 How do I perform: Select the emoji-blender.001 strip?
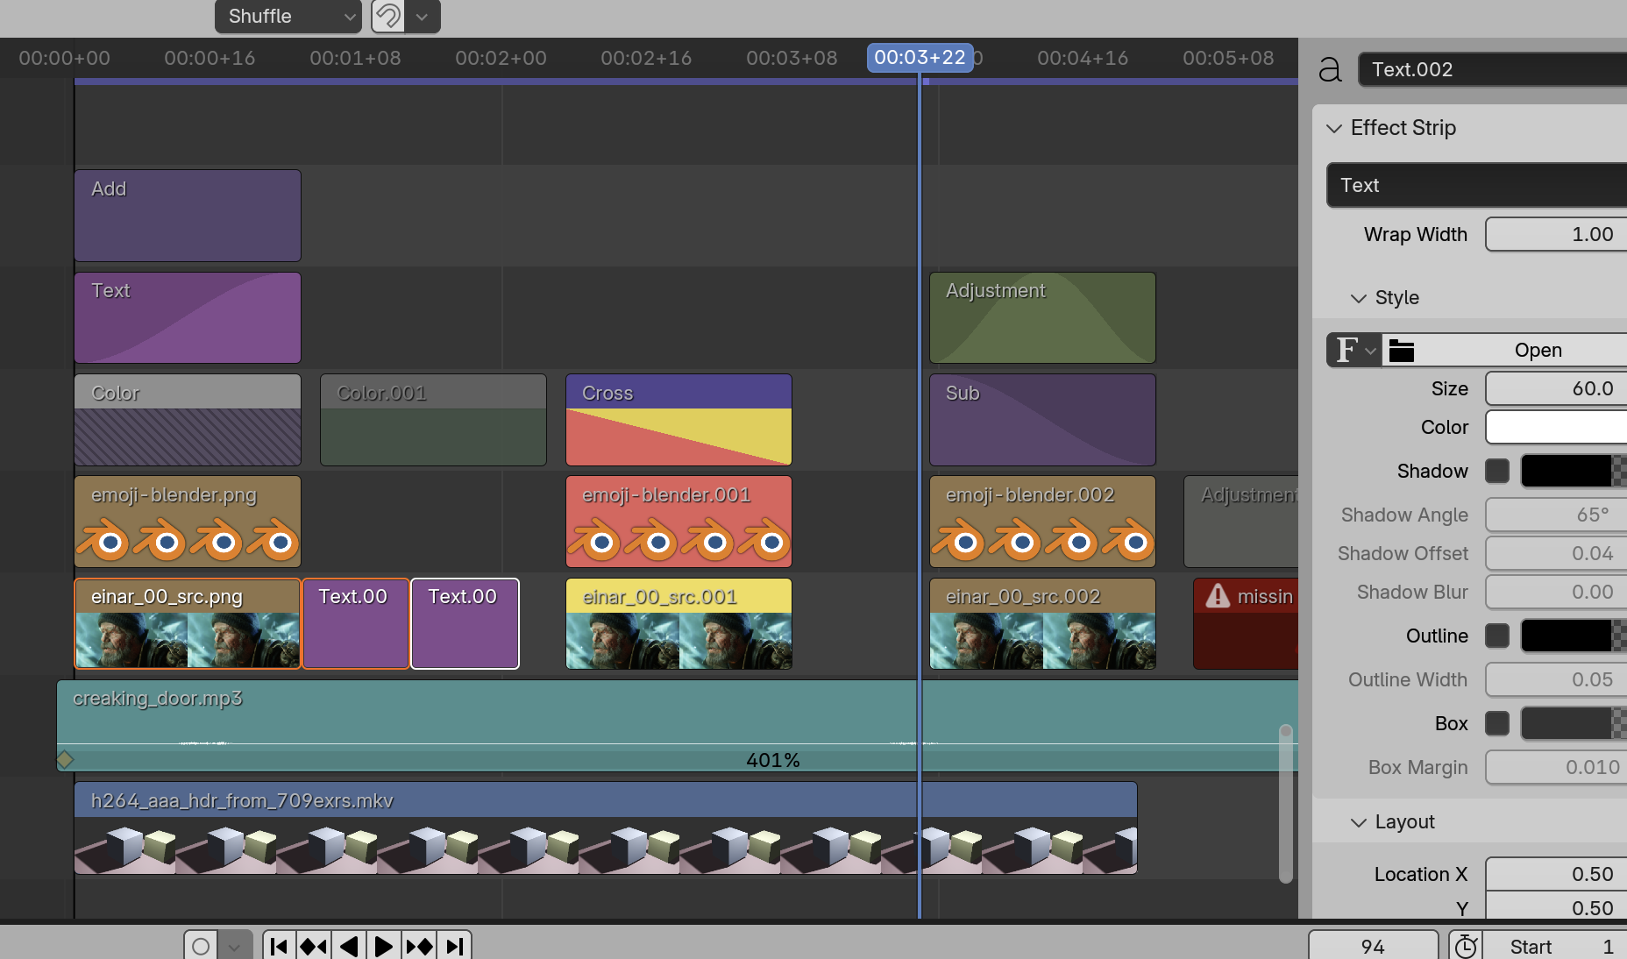click(x=679, y=522)
